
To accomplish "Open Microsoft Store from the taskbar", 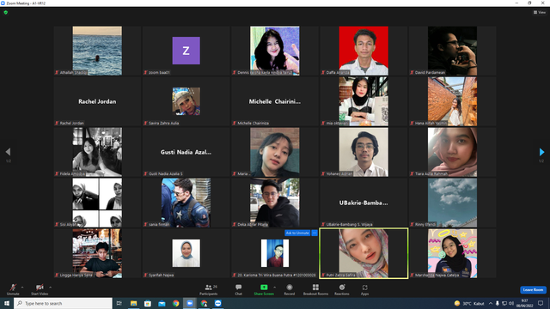I will click(x=148, y=303).
